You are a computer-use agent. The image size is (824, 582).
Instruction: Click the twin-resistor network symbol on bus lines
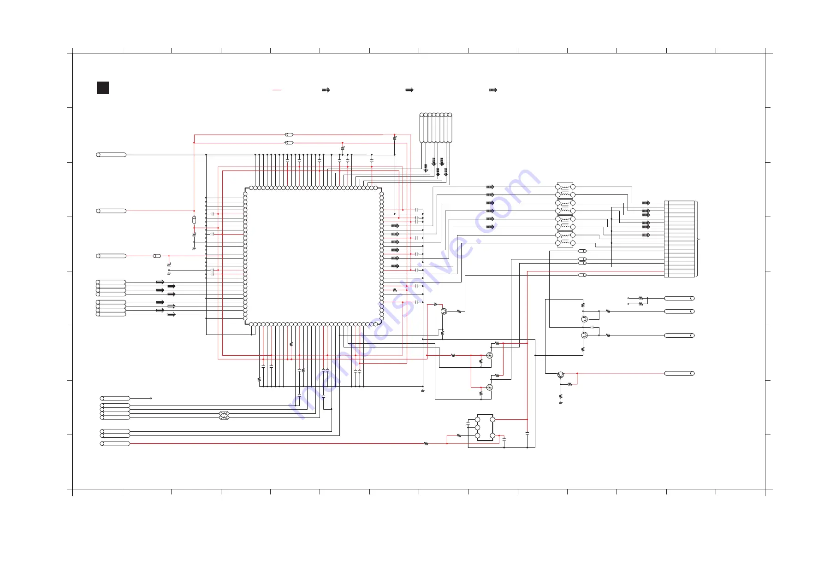tap(224, 415)
